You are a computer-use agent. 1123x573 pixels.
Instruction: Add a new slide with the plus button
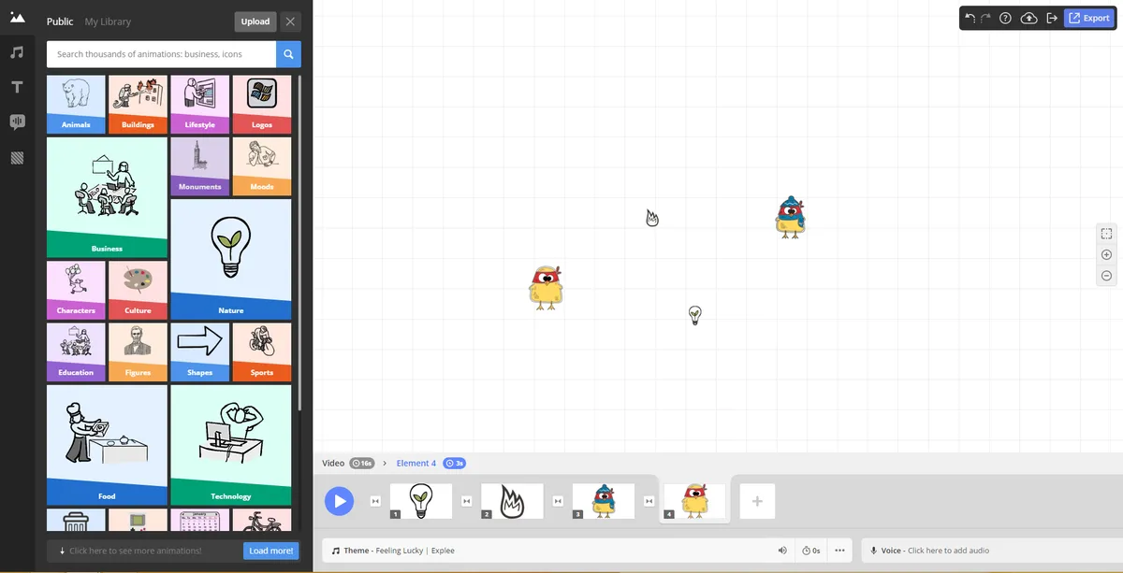click(x=757, y=501)
